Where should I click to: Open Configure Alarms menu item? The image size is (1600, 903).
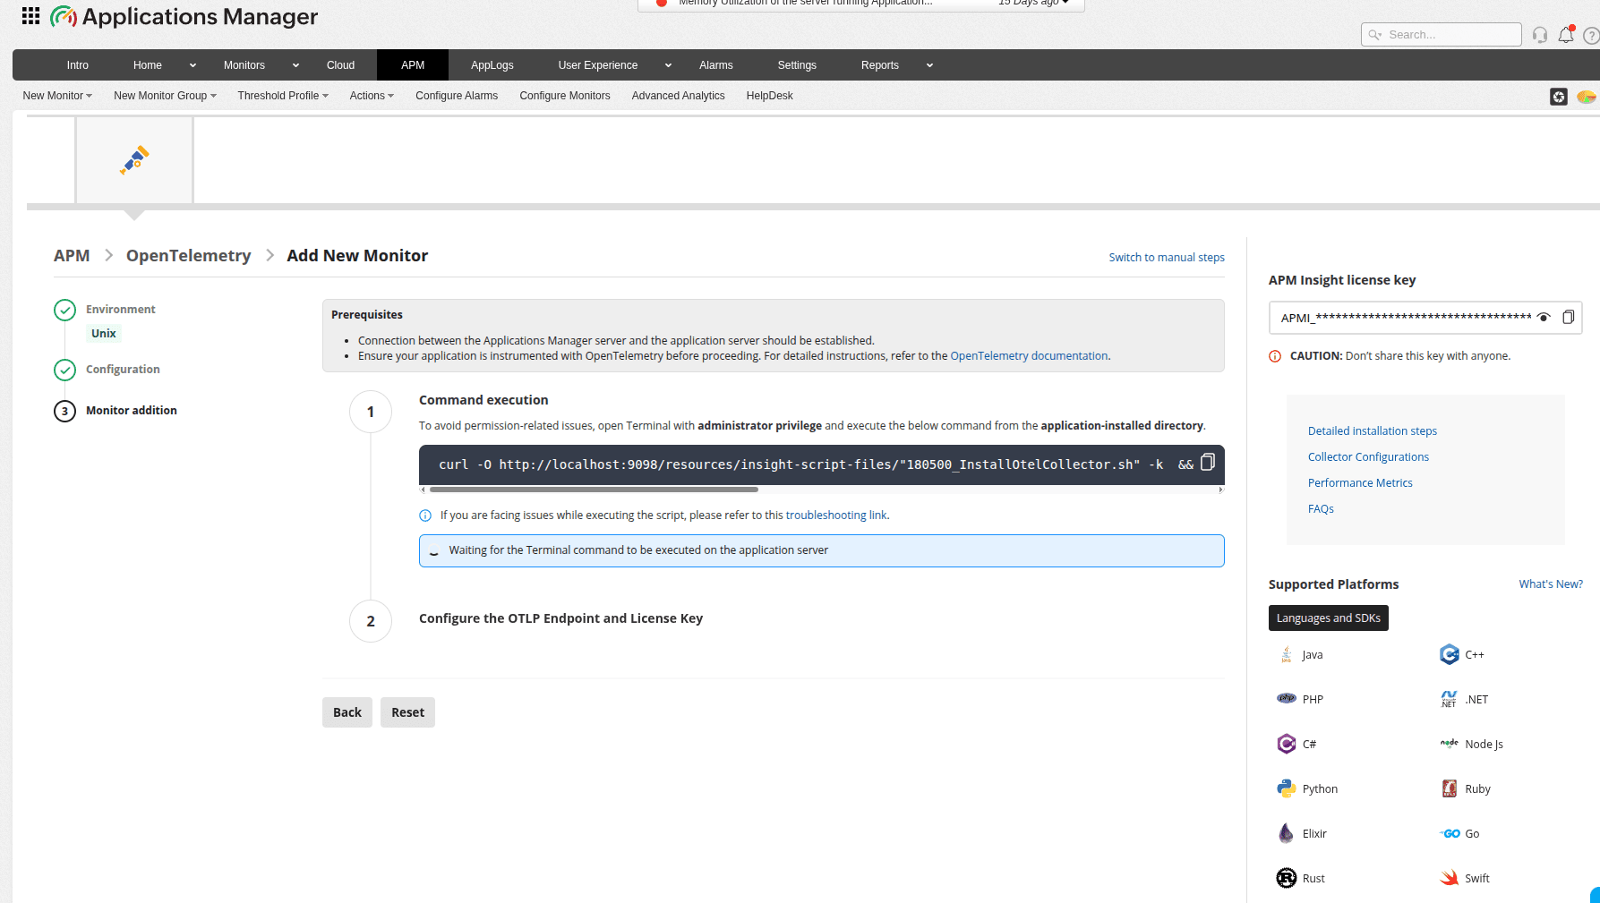(x=457, y=96)
